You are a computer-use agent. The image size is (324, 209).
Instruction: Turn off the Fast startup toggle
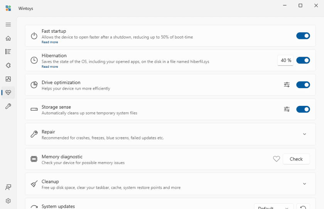pos(303,36)
